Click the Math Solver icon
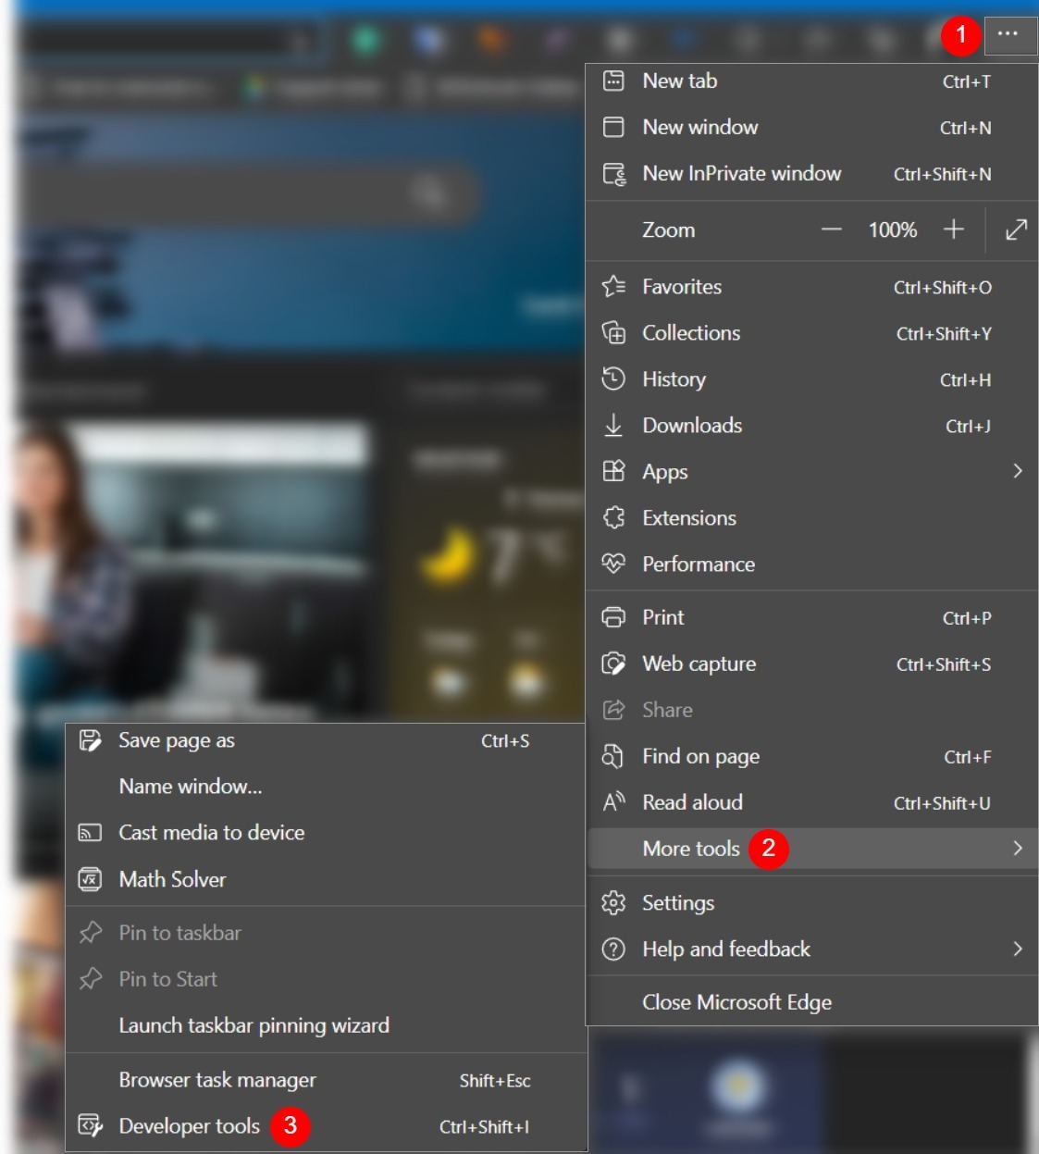The height and width of the screenshot is (1154, 1039). tap(90, 879)
